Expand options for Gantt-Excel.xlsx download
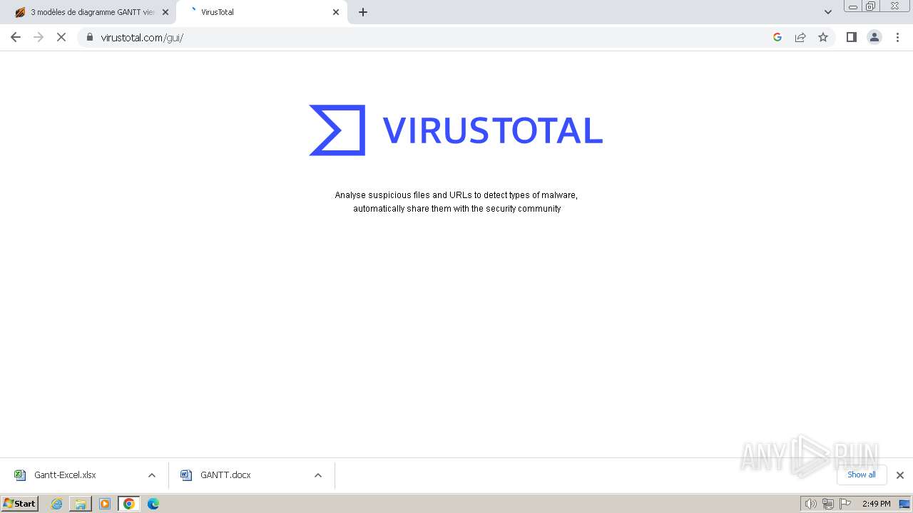913x513 pixels. [x=152, y=475]
